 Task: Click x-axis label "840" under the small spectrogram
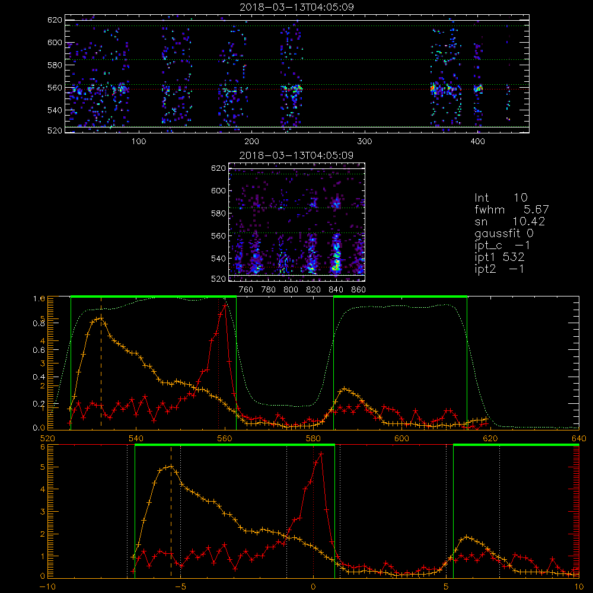click(x=336, y=290)
